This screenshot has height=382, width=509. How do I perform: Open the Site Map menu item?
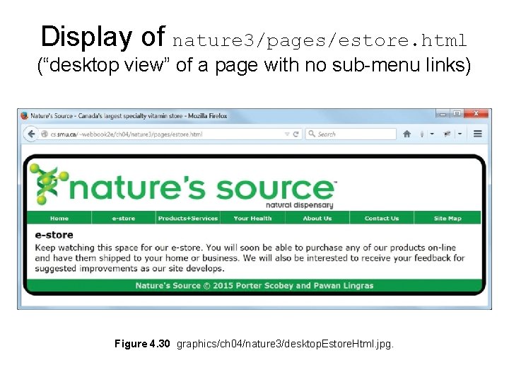[447, 219]
